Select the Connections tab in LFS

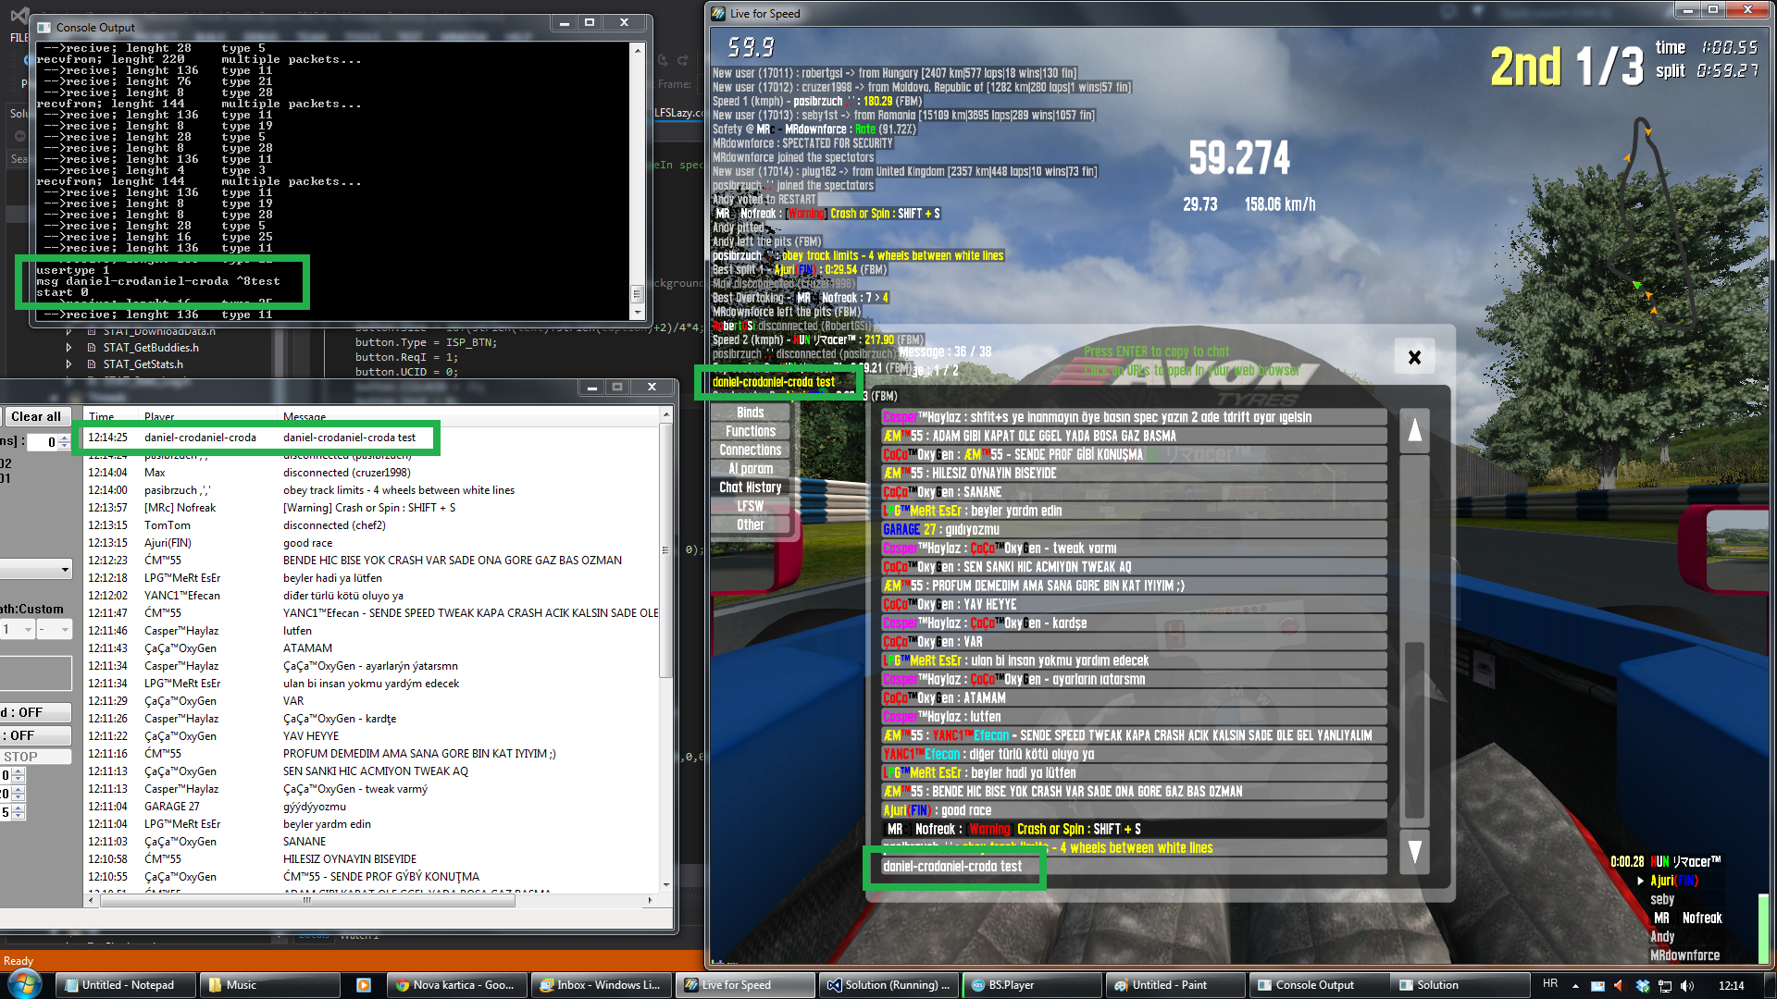pos(750,450)
